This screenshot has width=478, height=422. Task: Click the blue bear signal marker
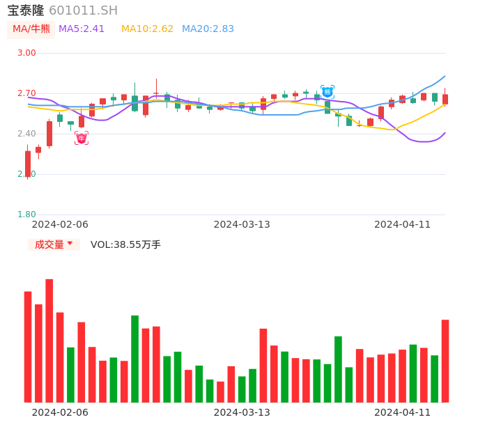327,91
